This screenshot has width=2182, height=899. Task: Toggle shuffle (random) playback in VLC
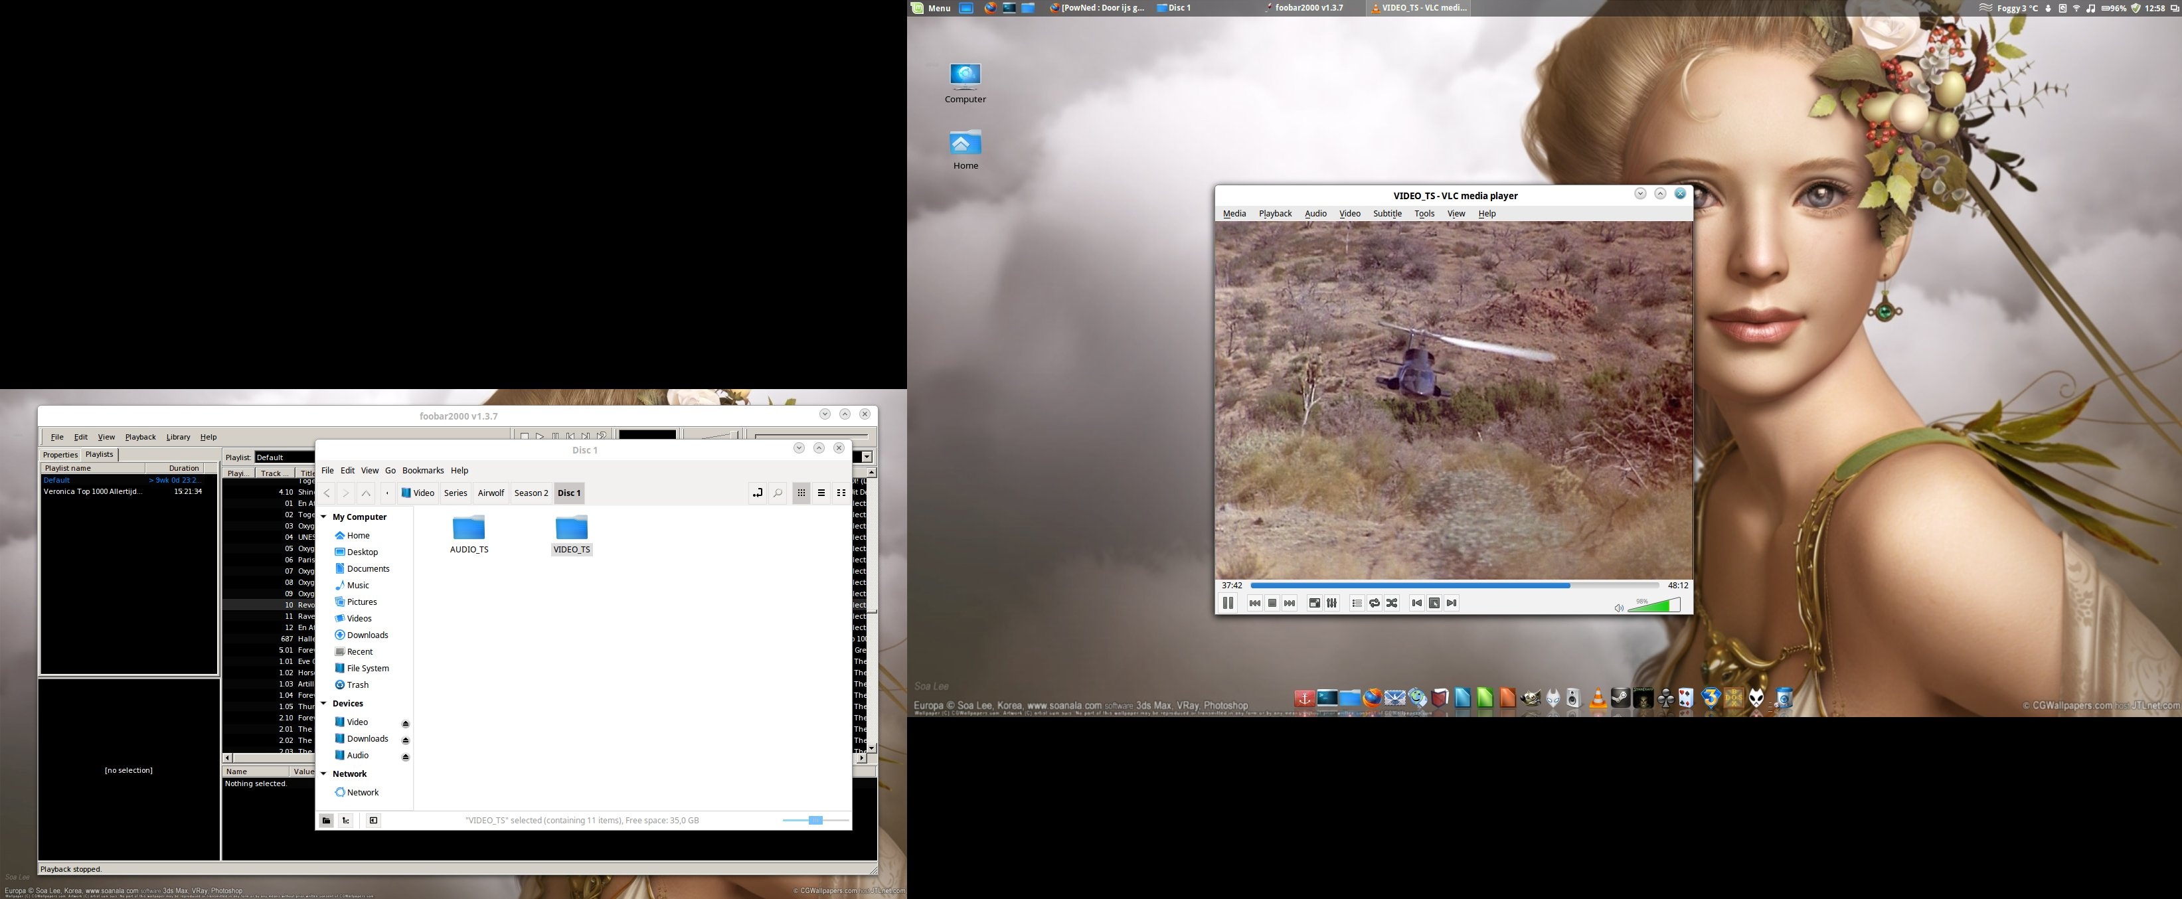click(1392, 604)
